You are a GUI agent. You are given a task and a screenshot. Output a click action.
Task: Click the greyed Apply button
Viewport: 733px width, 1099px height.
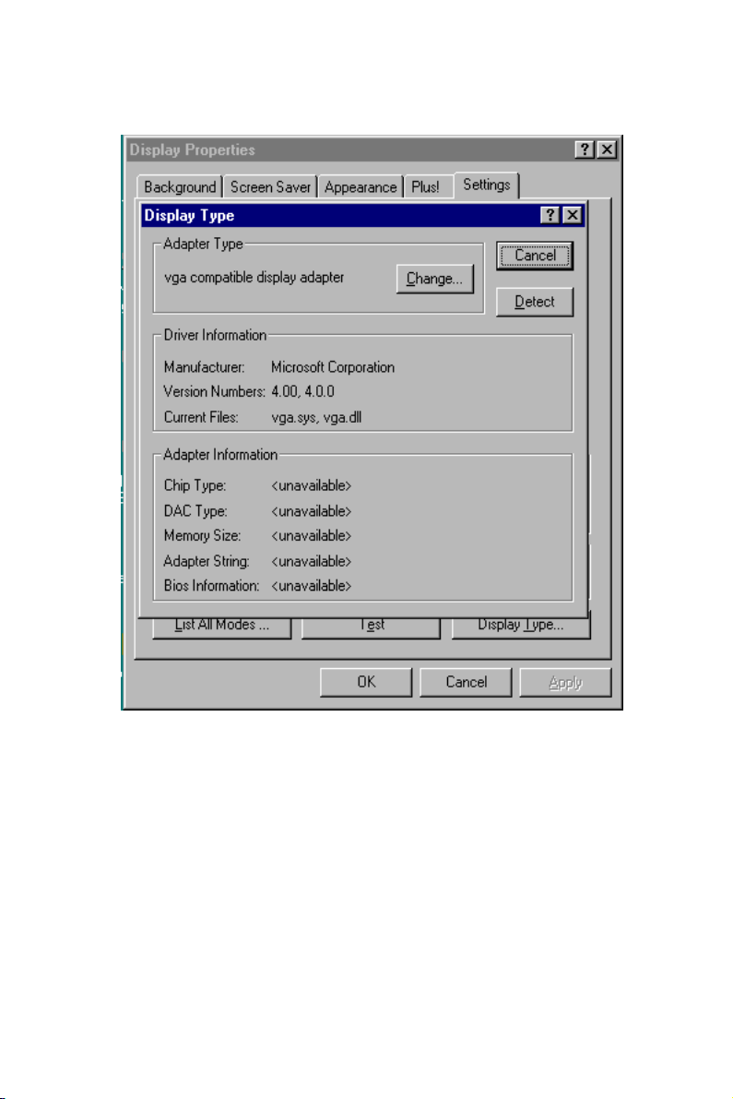566,682
